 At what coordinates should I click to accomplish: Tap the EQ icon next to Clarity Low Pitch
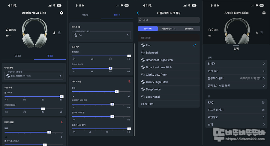tap(143, 75)
